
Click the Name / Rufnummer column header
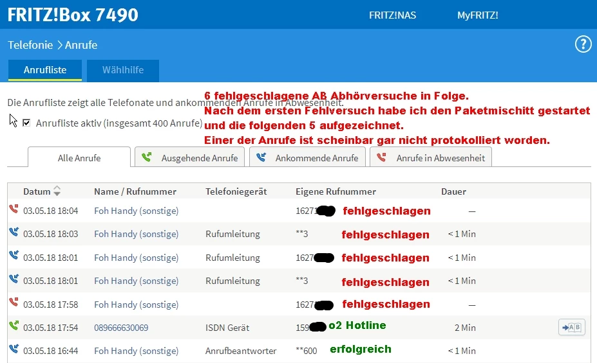pyautogui.click(x=135, y=191)
